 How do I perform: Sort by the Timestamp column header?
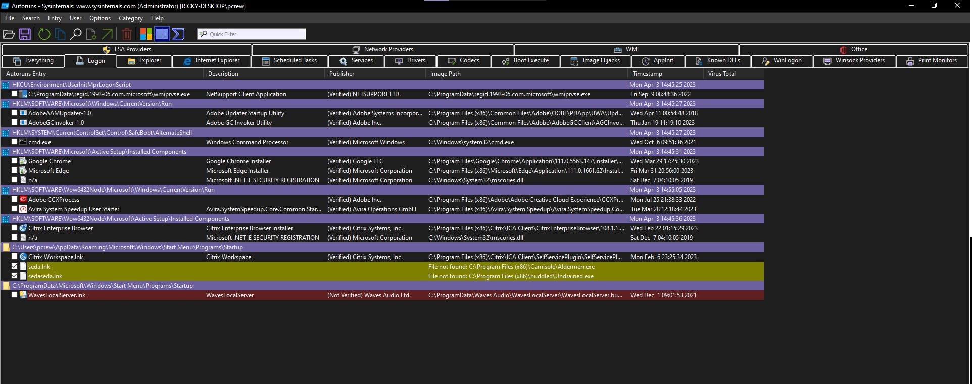pyautogui.click(x=666, y=74)
